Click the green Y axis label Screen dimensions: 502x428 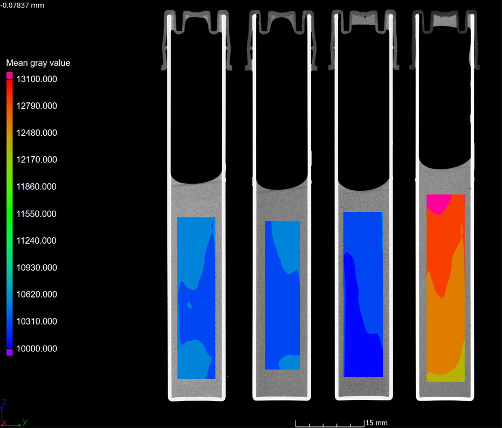(x=25, y=422)
